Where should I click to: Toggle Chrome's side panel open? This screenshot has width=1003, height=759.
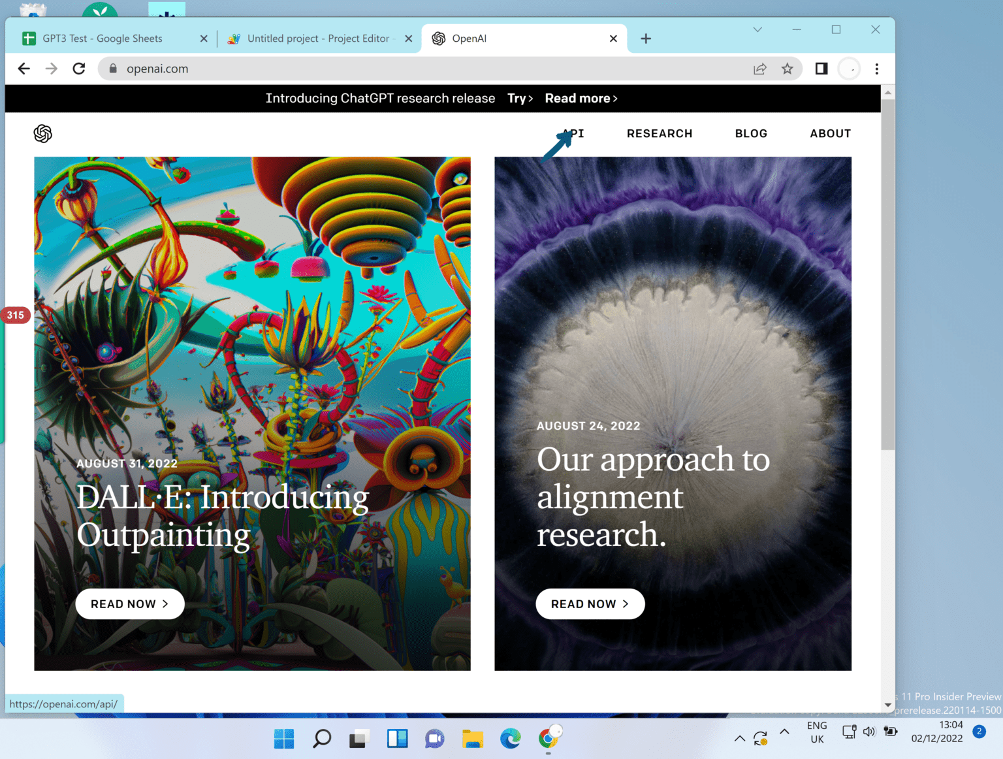click(x=821, y=68)
